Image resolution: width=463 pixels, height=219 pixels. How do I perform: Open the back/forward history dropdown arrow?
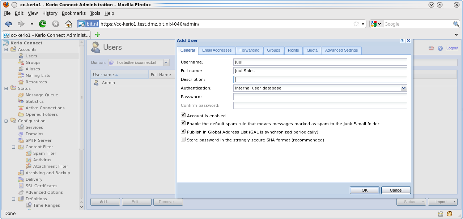(x=32, y=24)
